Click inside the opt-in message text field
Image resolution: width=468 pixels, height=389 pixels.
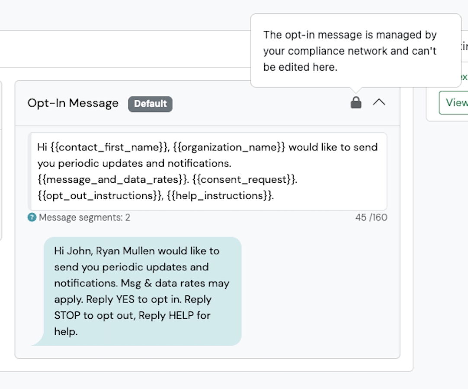[x=208, y=172]
